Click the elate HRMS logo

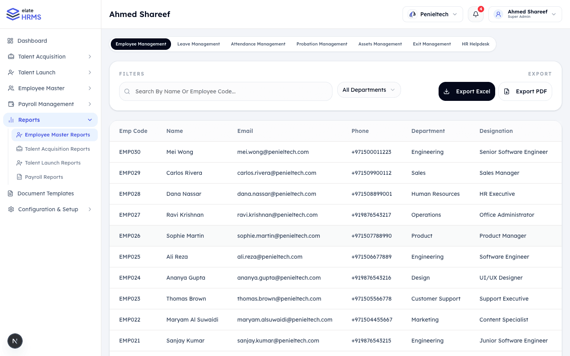pyautogui.click(x=24, y=14)
